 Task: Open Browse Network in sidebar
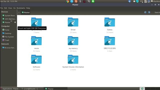(x=9, y=48)
